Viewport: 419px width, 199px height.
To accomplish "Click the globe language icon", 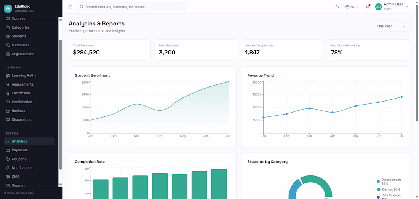I will click(347, 7).
